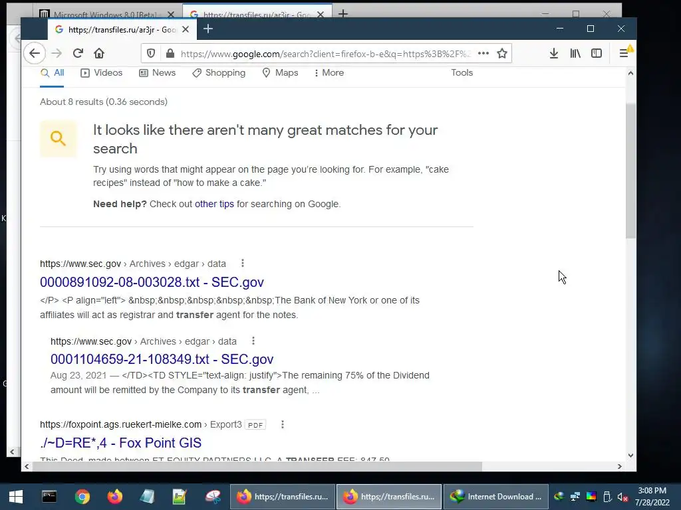The width and height of the screenshot is (681, 510).
Task: Go back to the previous page
Action: tap(35, 53)
